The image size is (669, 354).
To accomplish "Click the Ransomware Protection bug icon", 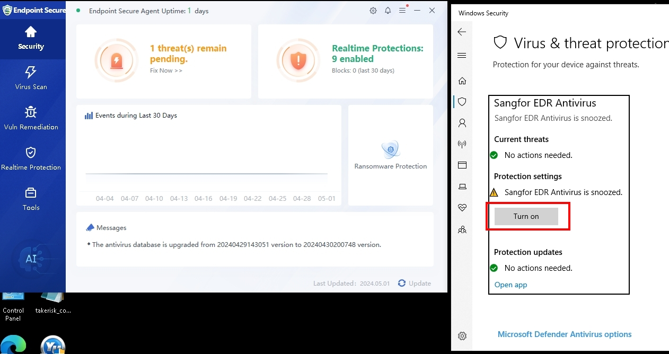I will pyautogui.click(x=390, y=150).
